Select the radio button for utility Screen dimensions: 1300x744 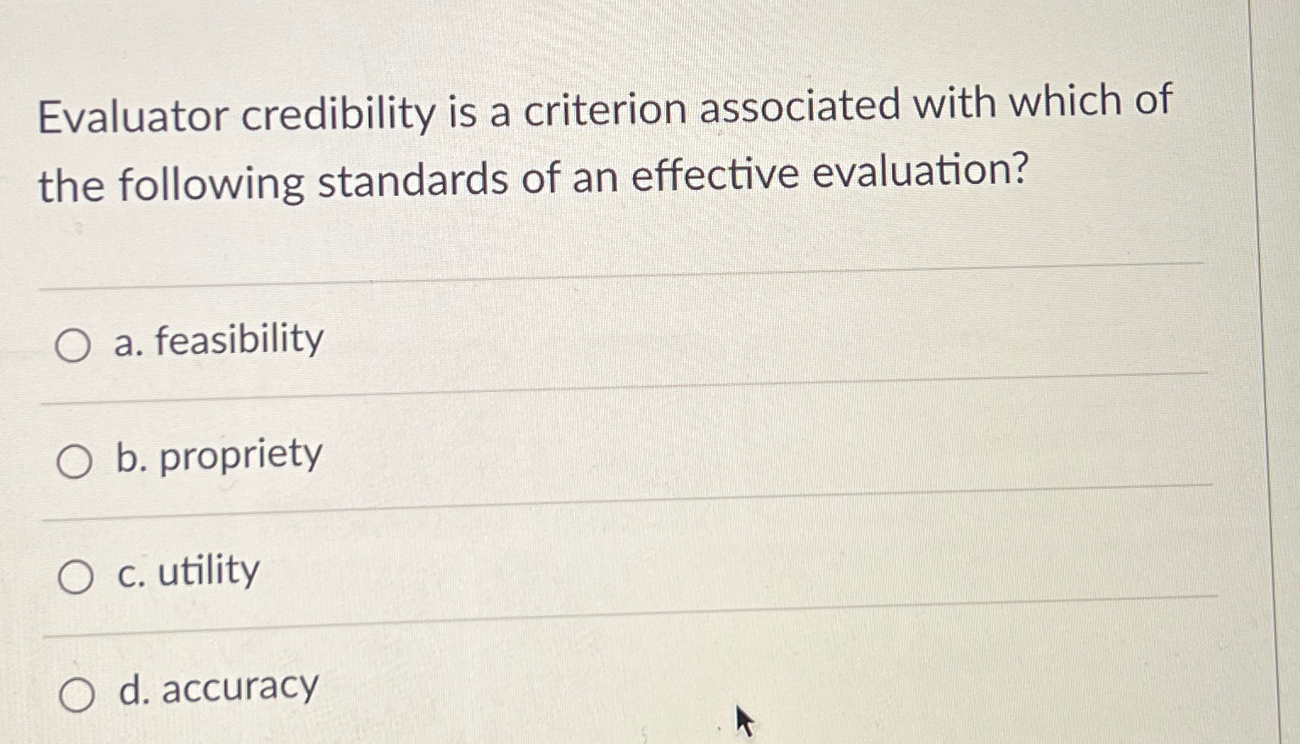75,575
